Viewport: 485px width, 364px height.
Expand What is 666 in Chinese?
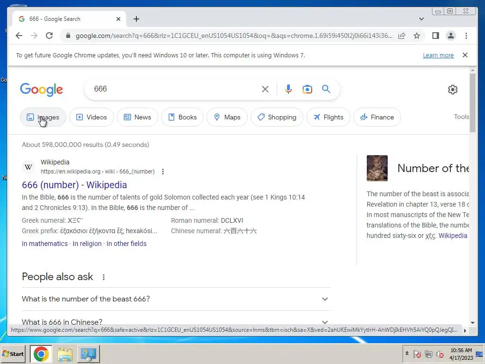176,322
